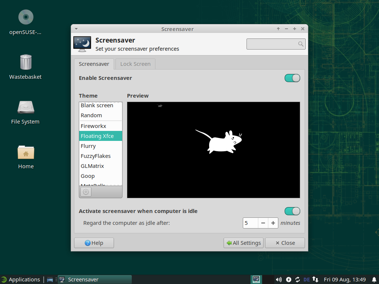The height and width of the screenshot is (284, 379).
Task: Open the power manager tray icon
Action: 288,280
